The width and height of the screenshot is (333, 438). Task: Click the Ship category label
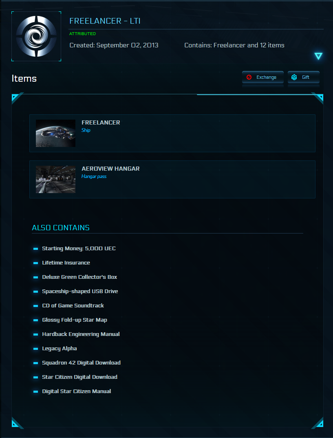86,130
